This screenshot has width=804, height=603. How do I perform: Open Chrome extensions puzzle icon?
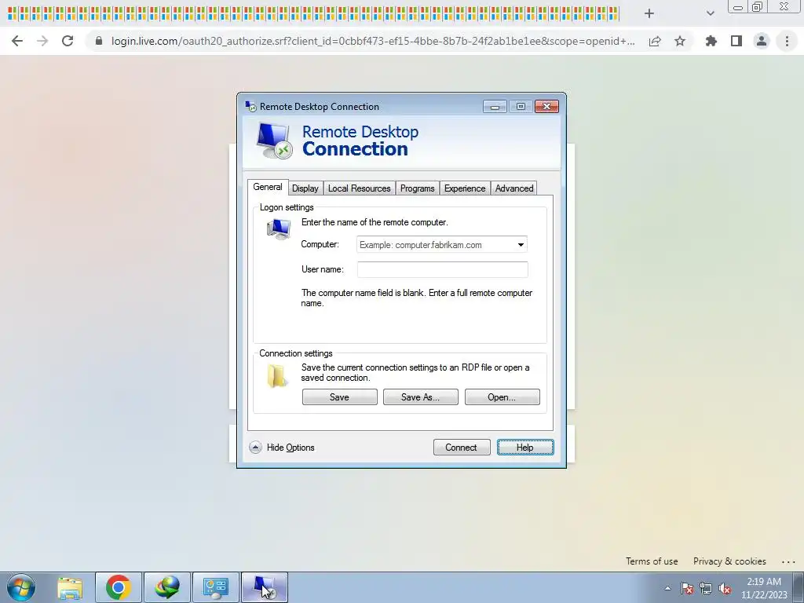pyautogui.click(x=711, y=41)
